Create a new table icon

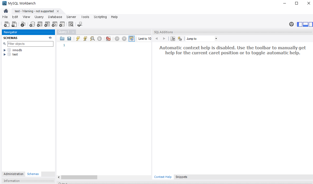point(40,24)
